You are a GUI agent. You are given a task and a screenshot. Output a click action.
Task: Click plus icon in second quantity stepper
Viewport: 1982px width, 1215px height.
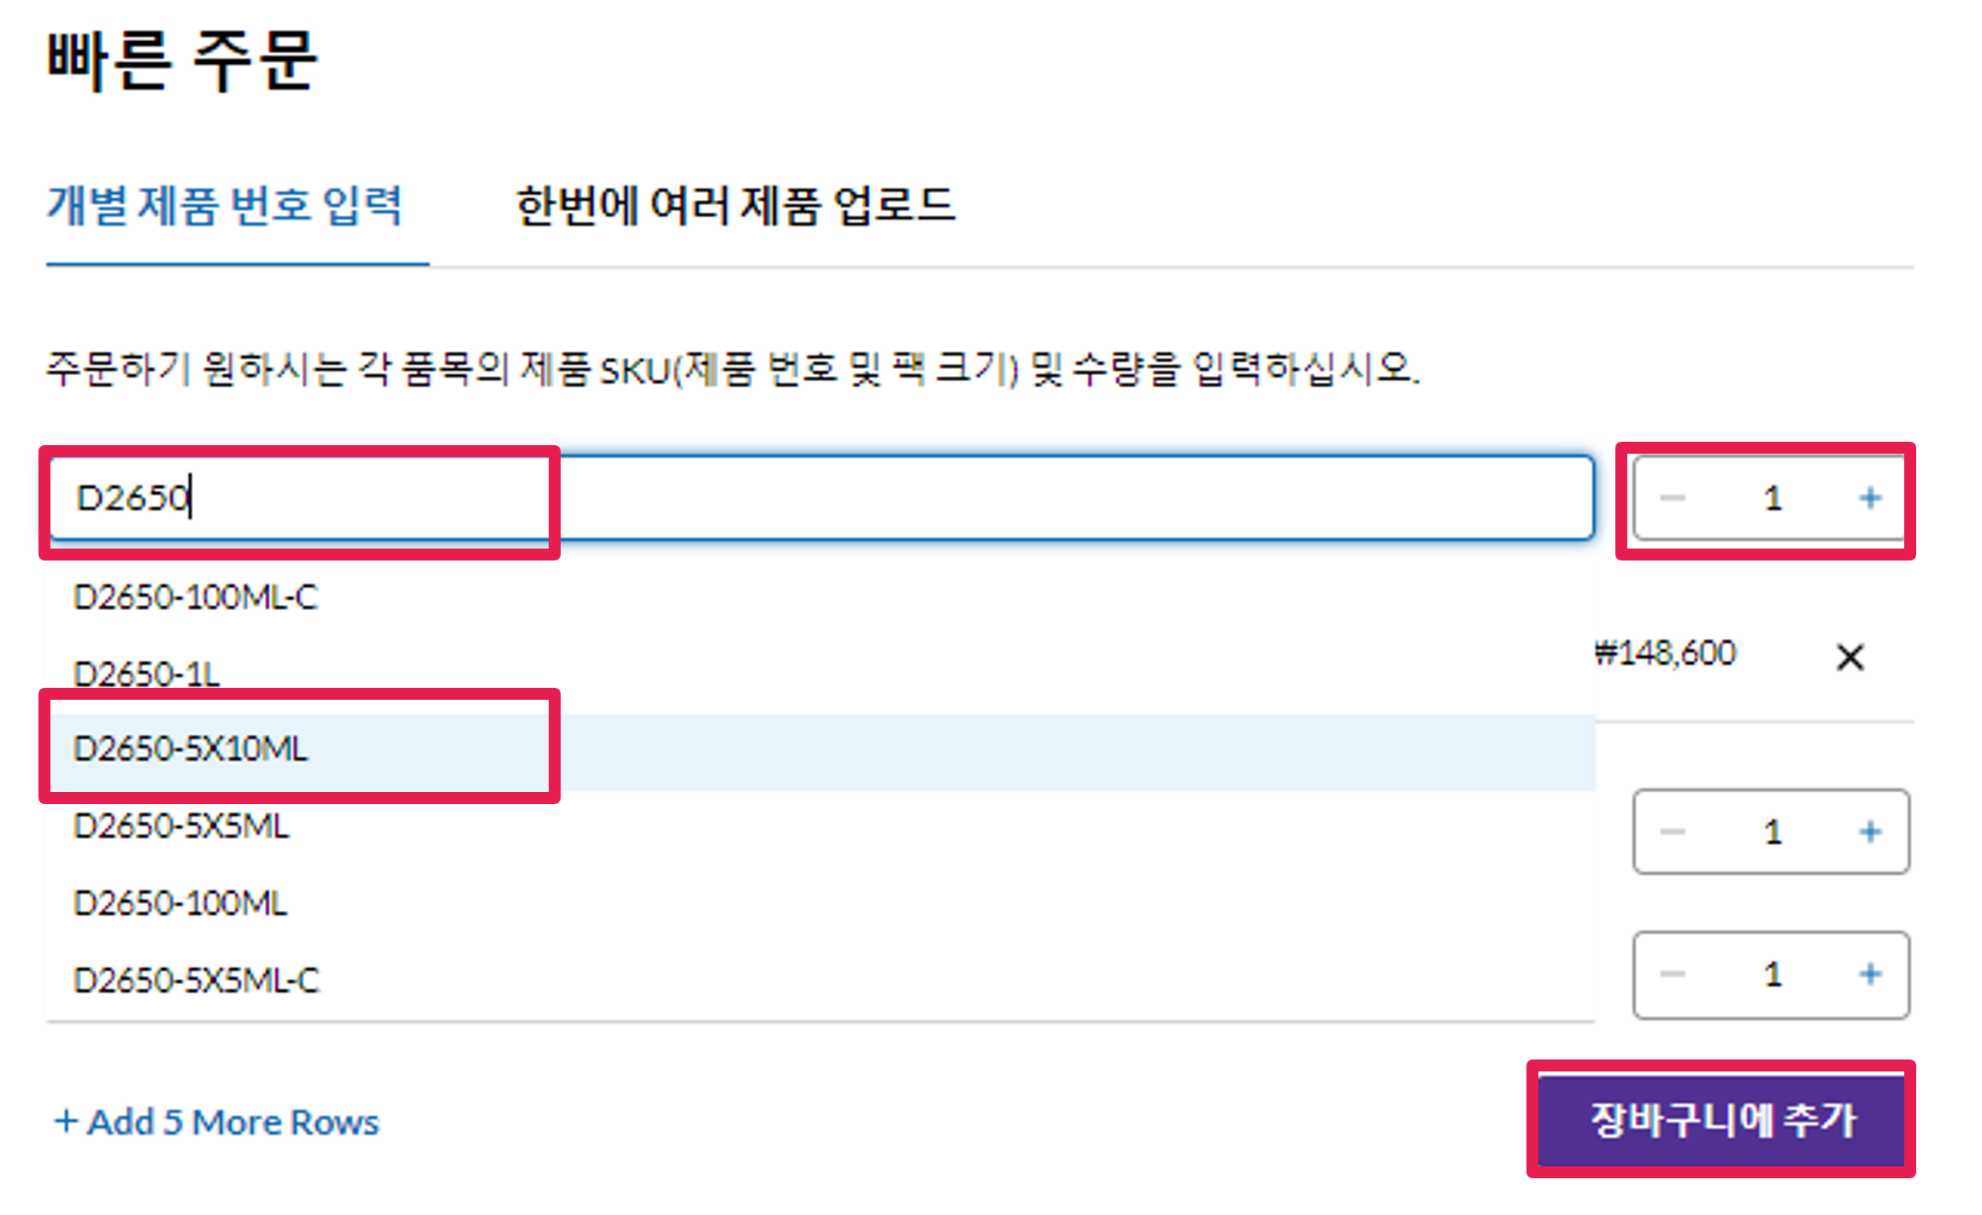[1870, 831]
